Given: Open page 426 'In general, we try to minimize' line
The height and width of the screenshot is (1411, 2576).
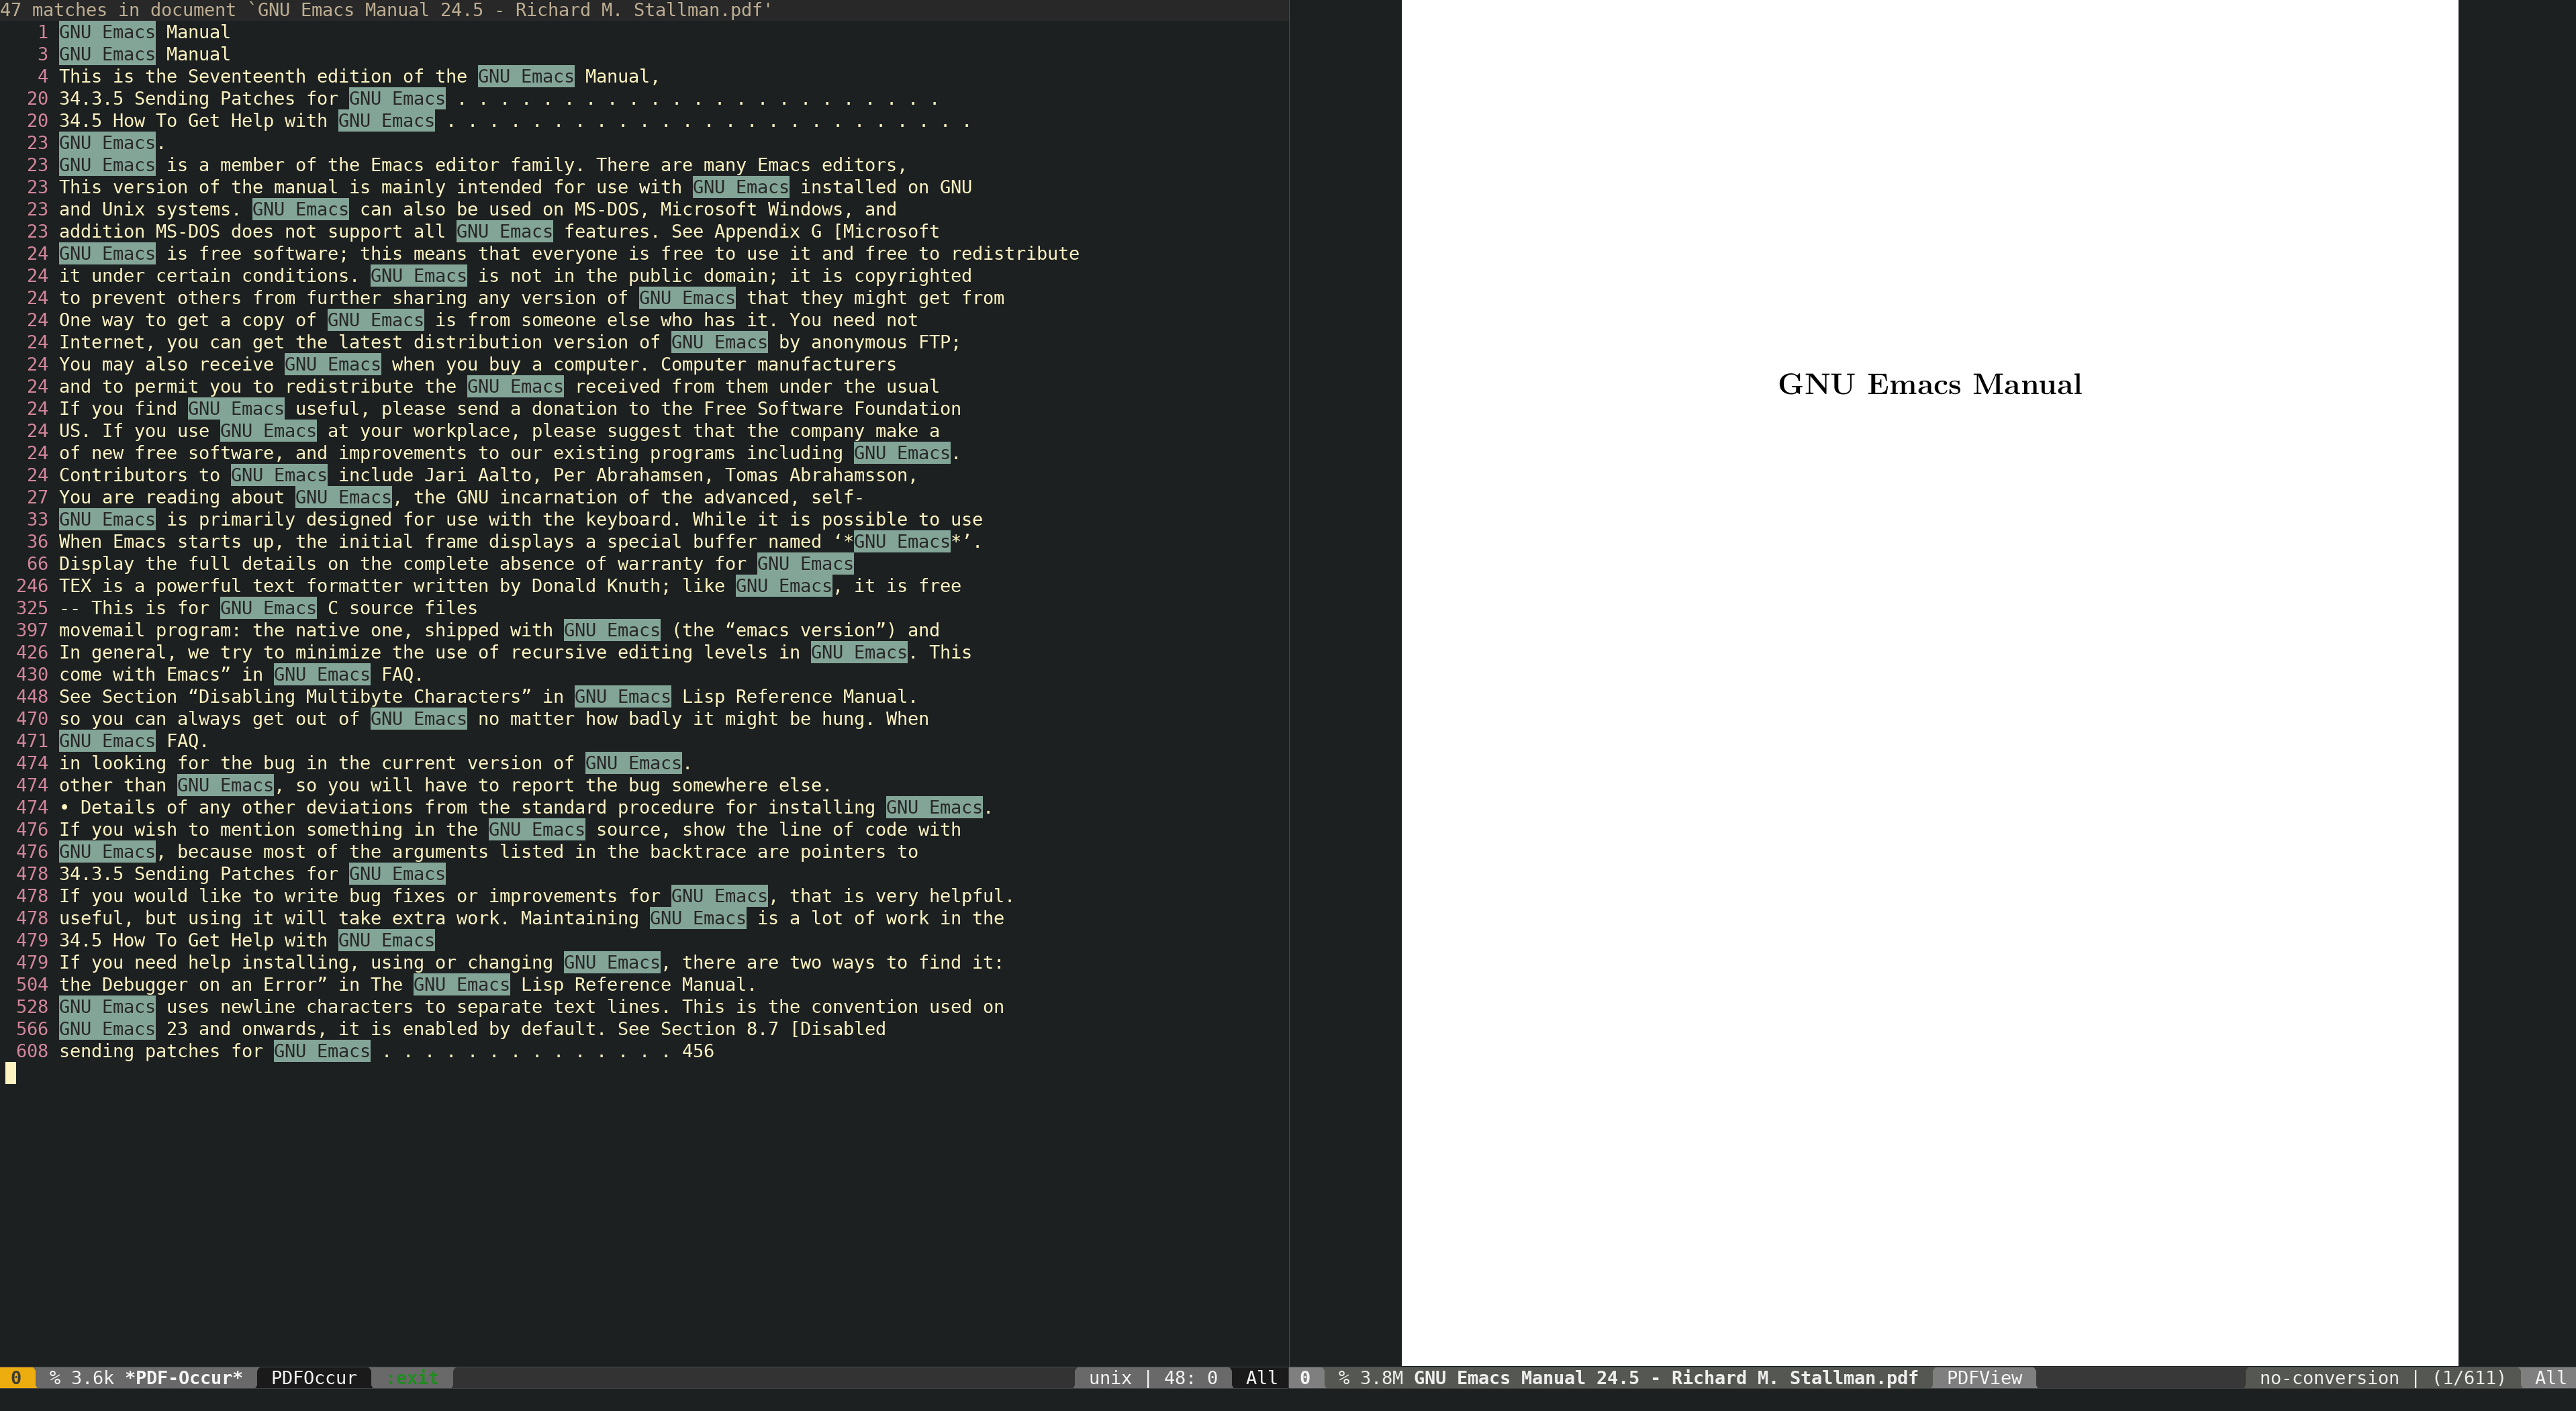Looking at the screenshot, I should point(515,652).
